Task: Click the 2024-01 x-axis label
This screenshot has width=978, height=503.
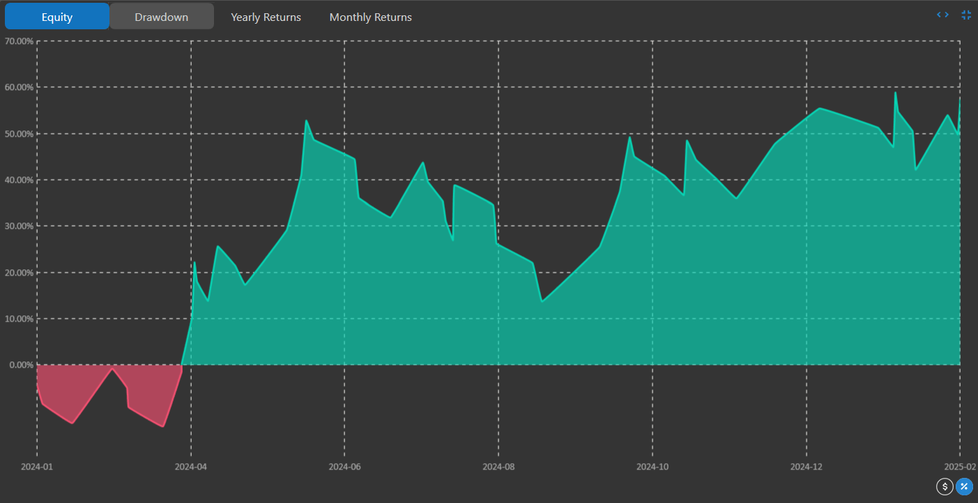Action: (37, 466)
